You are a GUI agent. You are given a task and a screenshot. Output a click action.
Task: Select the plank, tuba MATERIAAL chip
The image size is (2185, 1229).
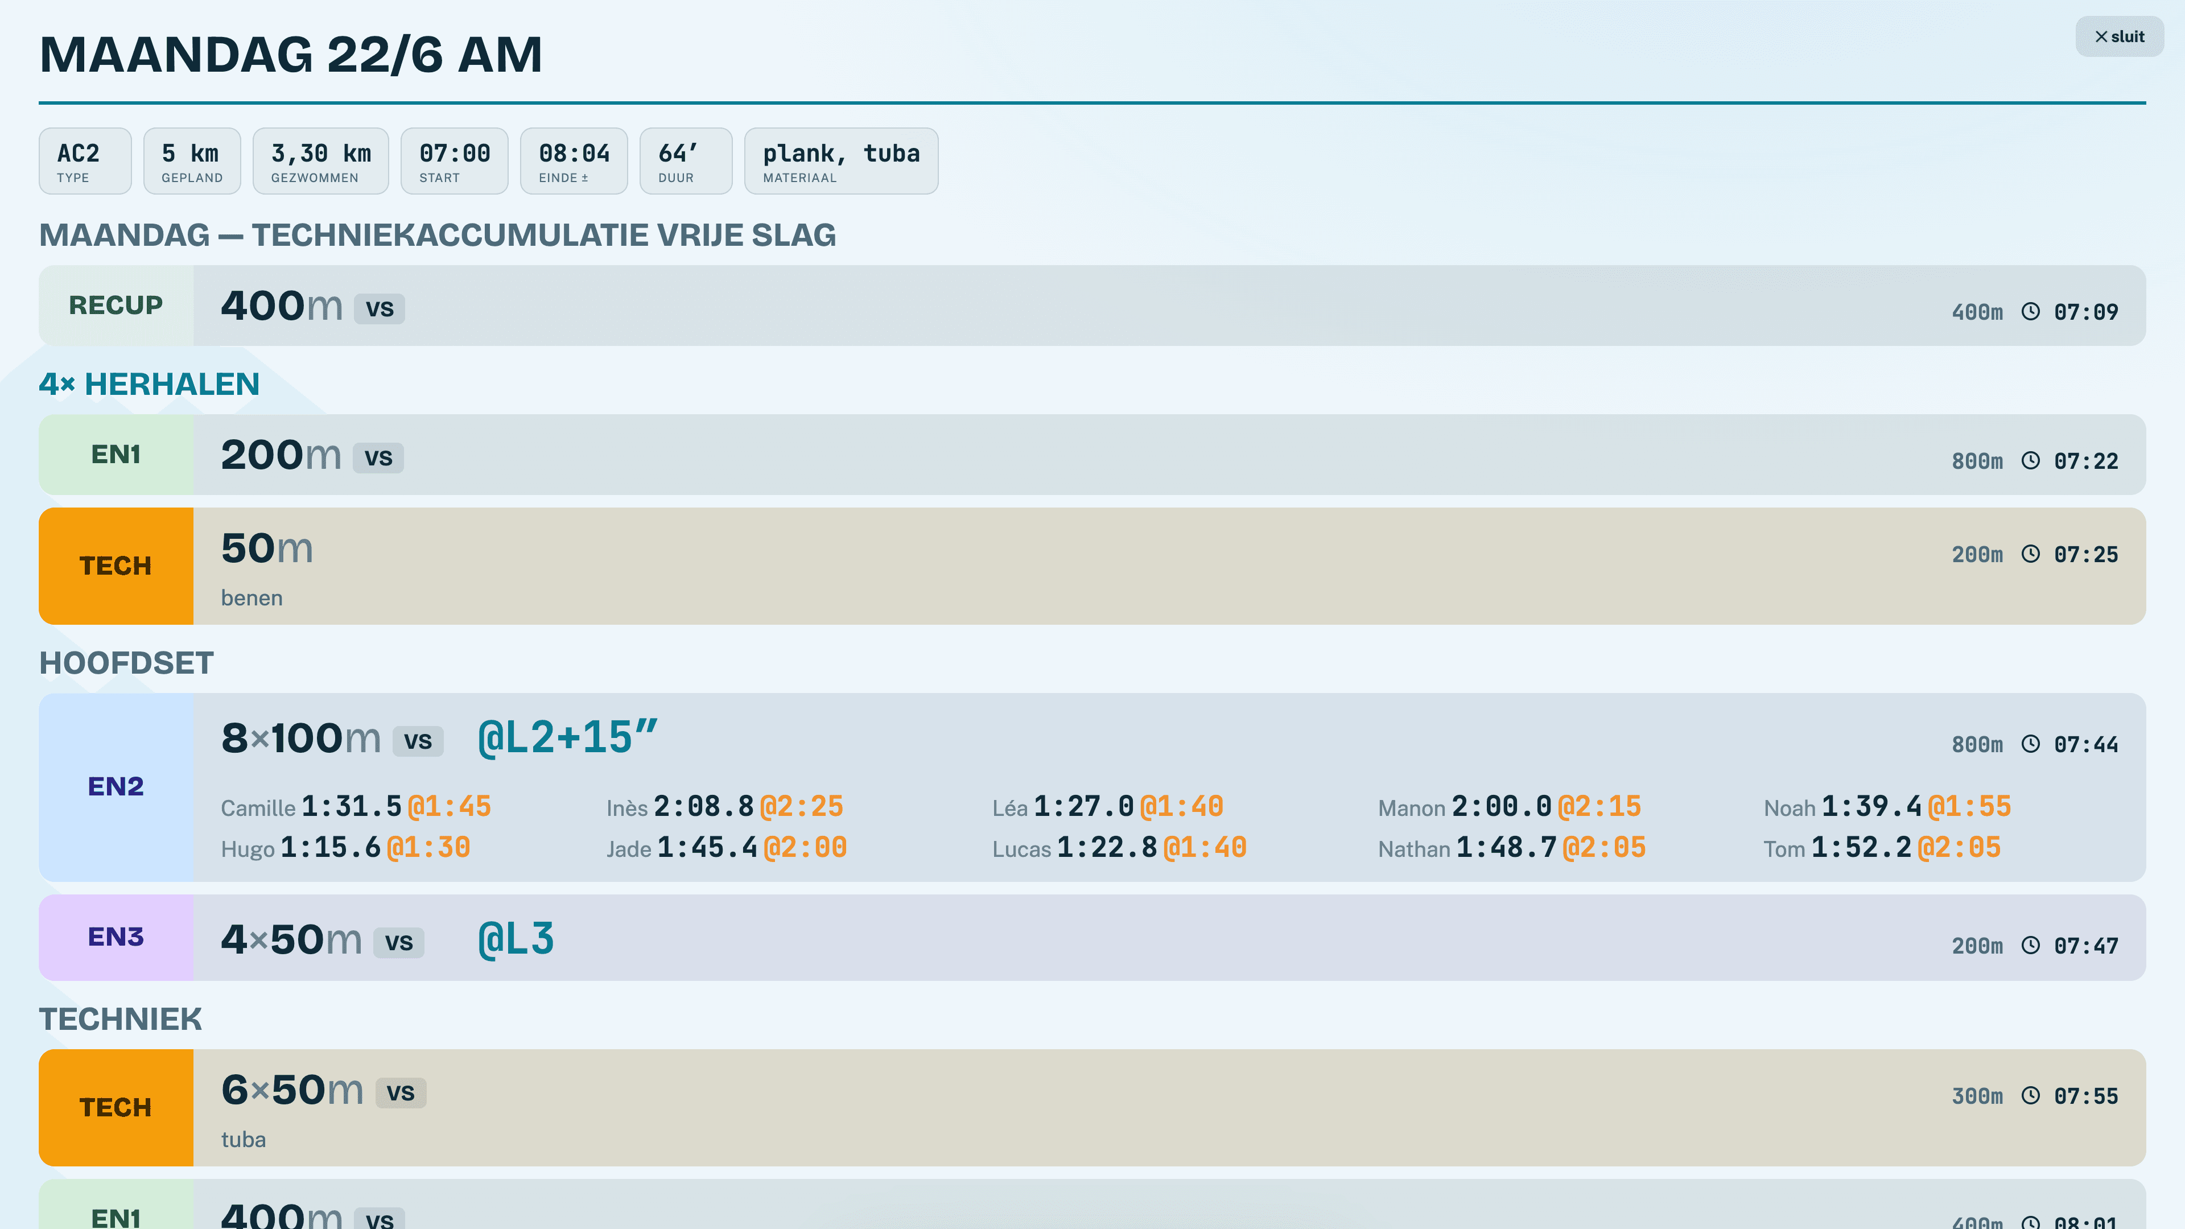(840, 161)
